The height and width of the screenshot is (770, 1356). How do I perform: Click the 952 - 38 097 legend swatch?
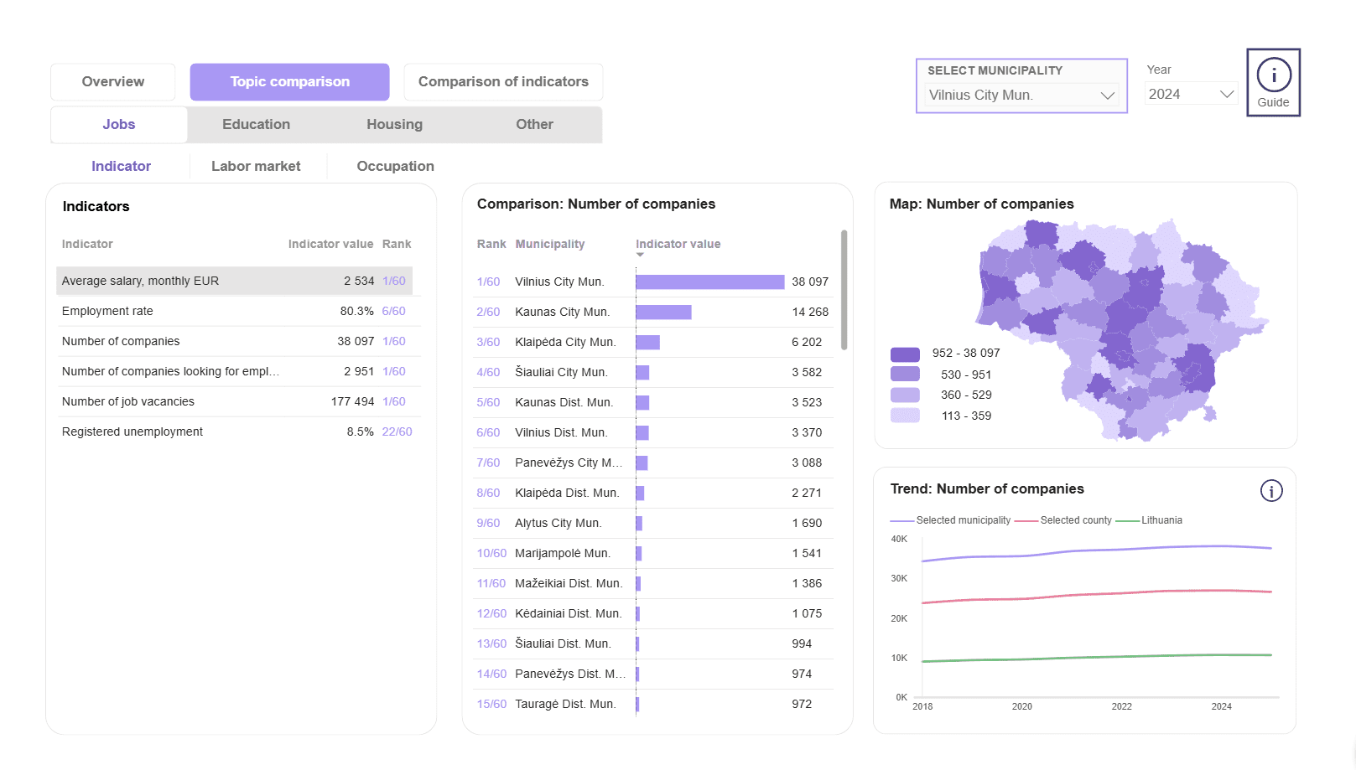905,354
